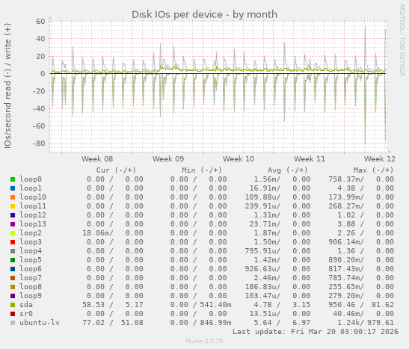Click the loop0 green legend swatch
This screenshot has height=349, width=409.
pyautogui.click(x=13, y=179)
